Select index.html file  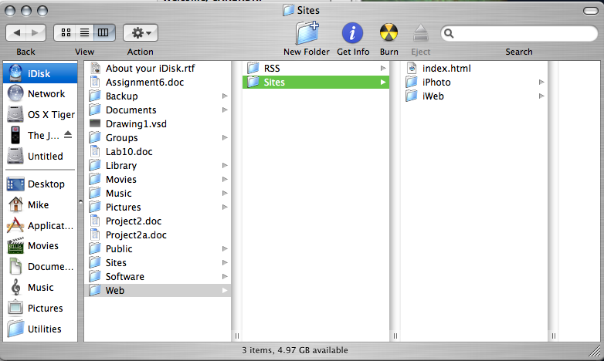(x=474, y=68)
